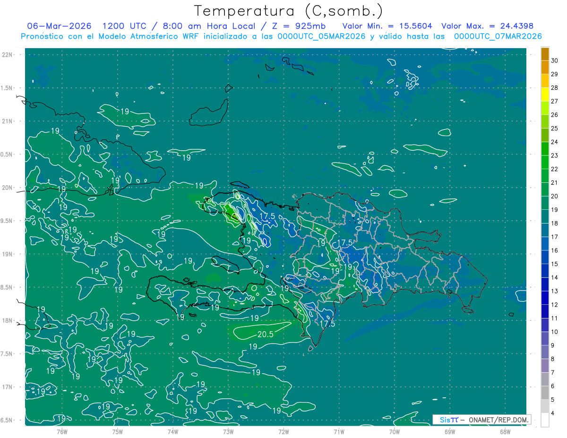Select the '06-Mar-2026' date text
This screenshot has width=567, height=438.
[59, 26]
